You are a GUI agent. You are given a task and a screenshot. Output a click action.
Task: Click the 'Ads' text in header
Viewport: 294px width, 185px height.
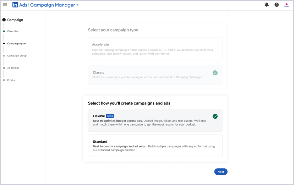23,5
